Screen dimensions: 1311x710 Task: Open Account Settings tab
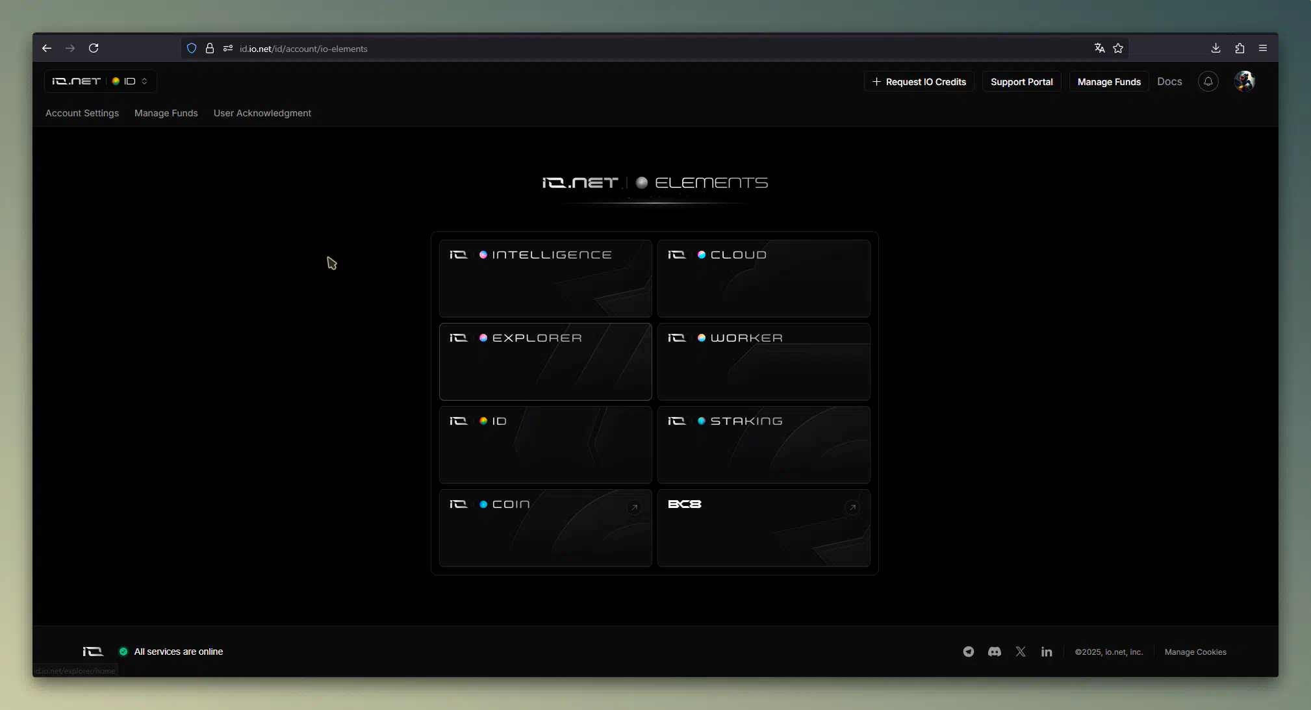click(x=82, y=113)
